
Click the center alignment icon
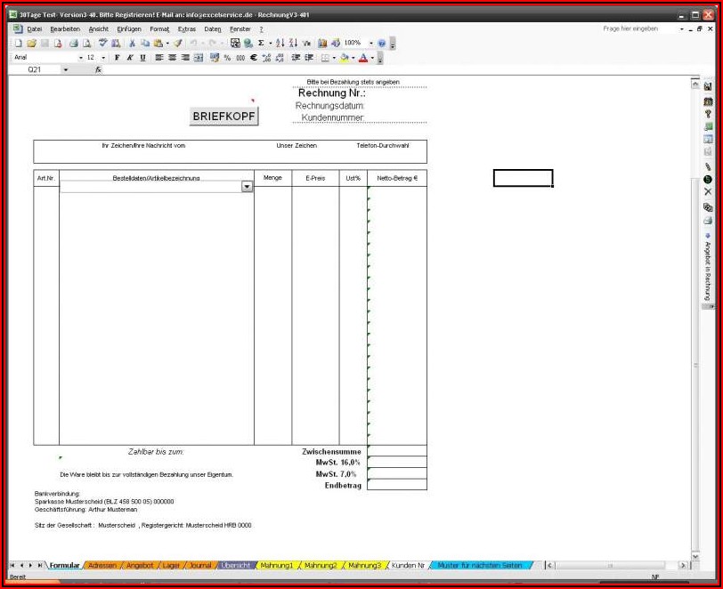click(172, 58)
